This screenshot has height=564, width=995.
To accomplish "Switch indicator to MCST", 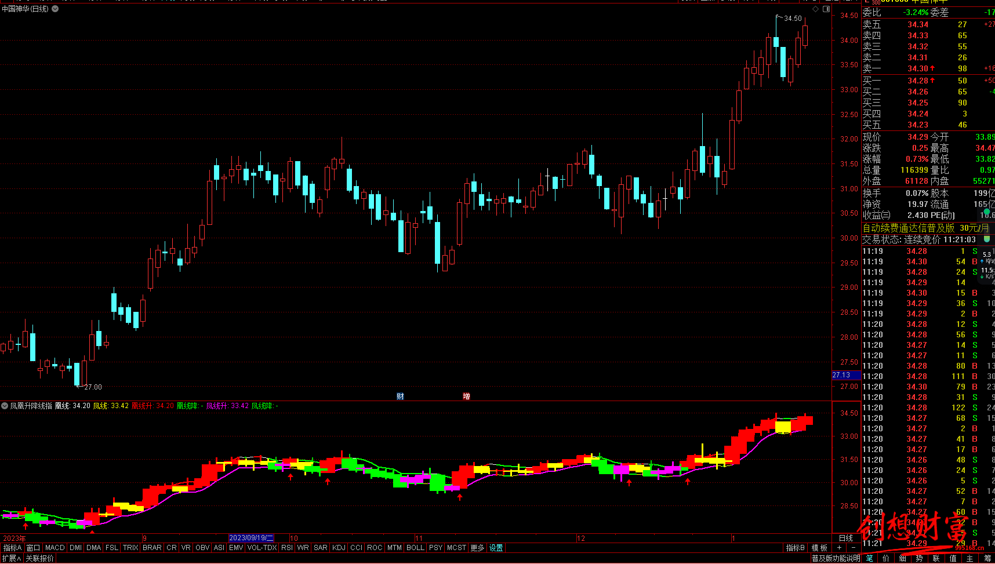I will (456, 548).
